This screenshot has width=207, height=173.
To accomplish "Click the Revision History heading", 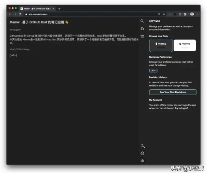I will click(158, 77).
